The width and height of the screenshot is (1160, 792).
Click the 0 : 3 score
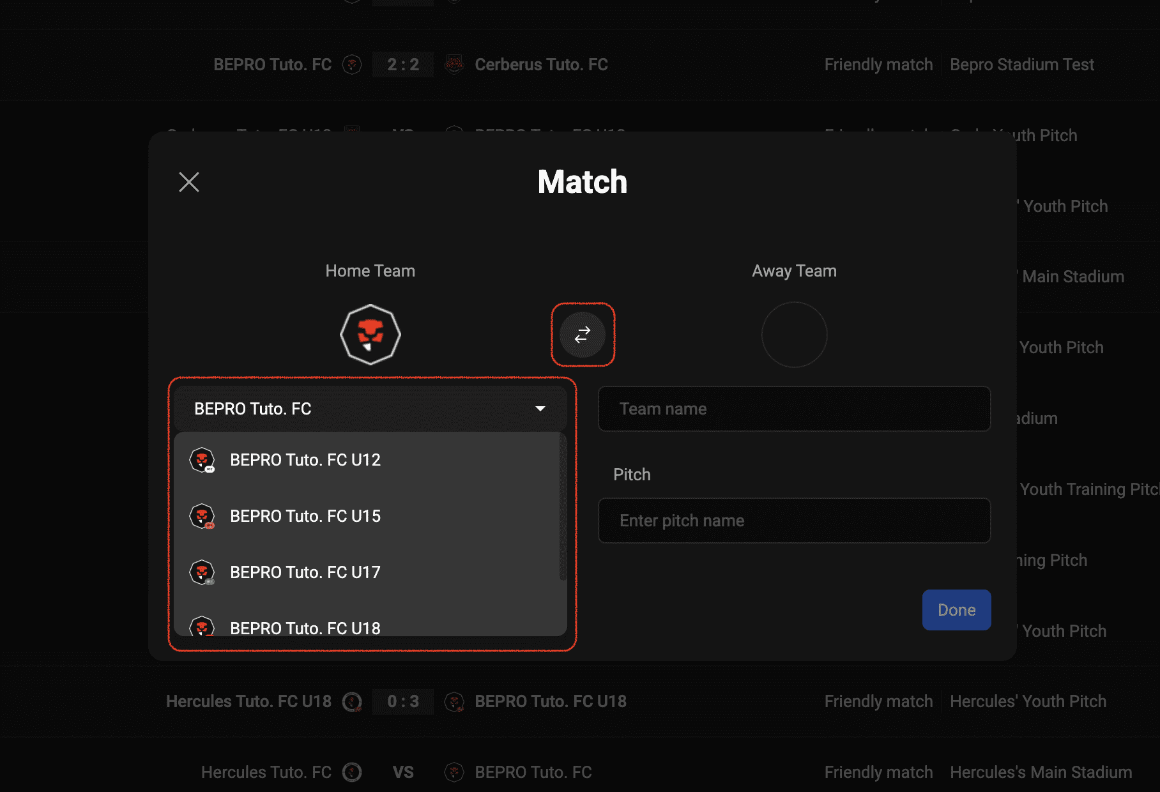(x=403, y=701)
